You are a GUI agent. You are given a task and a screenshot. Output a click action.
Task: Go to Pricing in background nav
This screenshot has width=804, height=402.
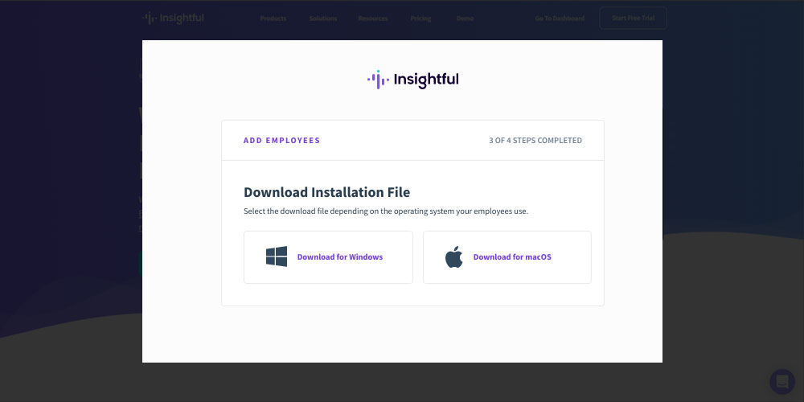click(x=420, y=18)
